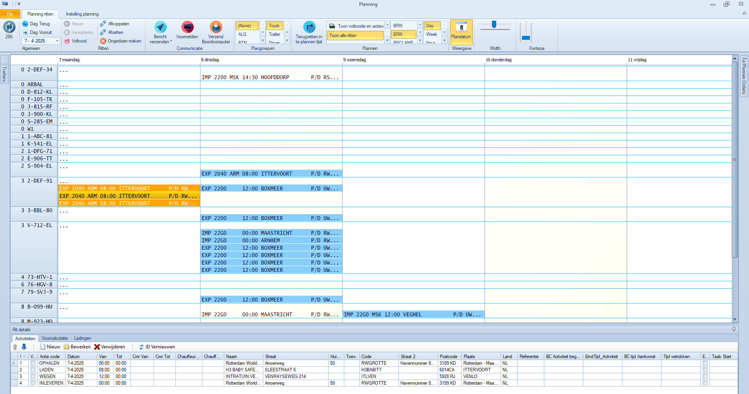Tick the checkbox in OPHALEN row
Image resolution: width=749 pixels, height=394 pixels.
[x=33, y=363]
